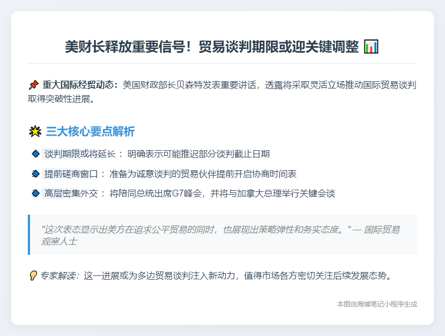Screen dimensions: 445x336
Task: Click text 将陪同总统出席G7峰会
Action: click(156, 193)
